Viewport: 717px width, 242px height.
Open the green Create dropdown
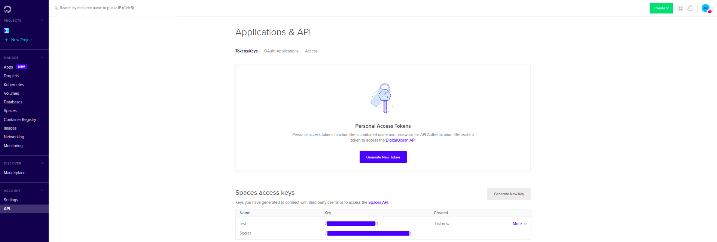click(661, 8)
